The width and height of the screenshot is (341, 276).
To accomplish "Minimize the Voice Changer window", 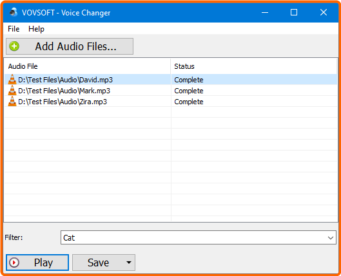I will tap(265, 12).
